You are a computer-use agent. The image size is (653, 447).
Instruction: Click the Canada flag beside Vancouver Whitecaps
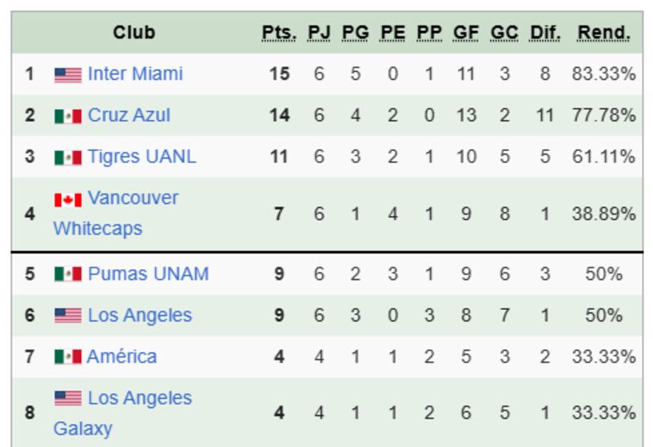pos(68,199)
